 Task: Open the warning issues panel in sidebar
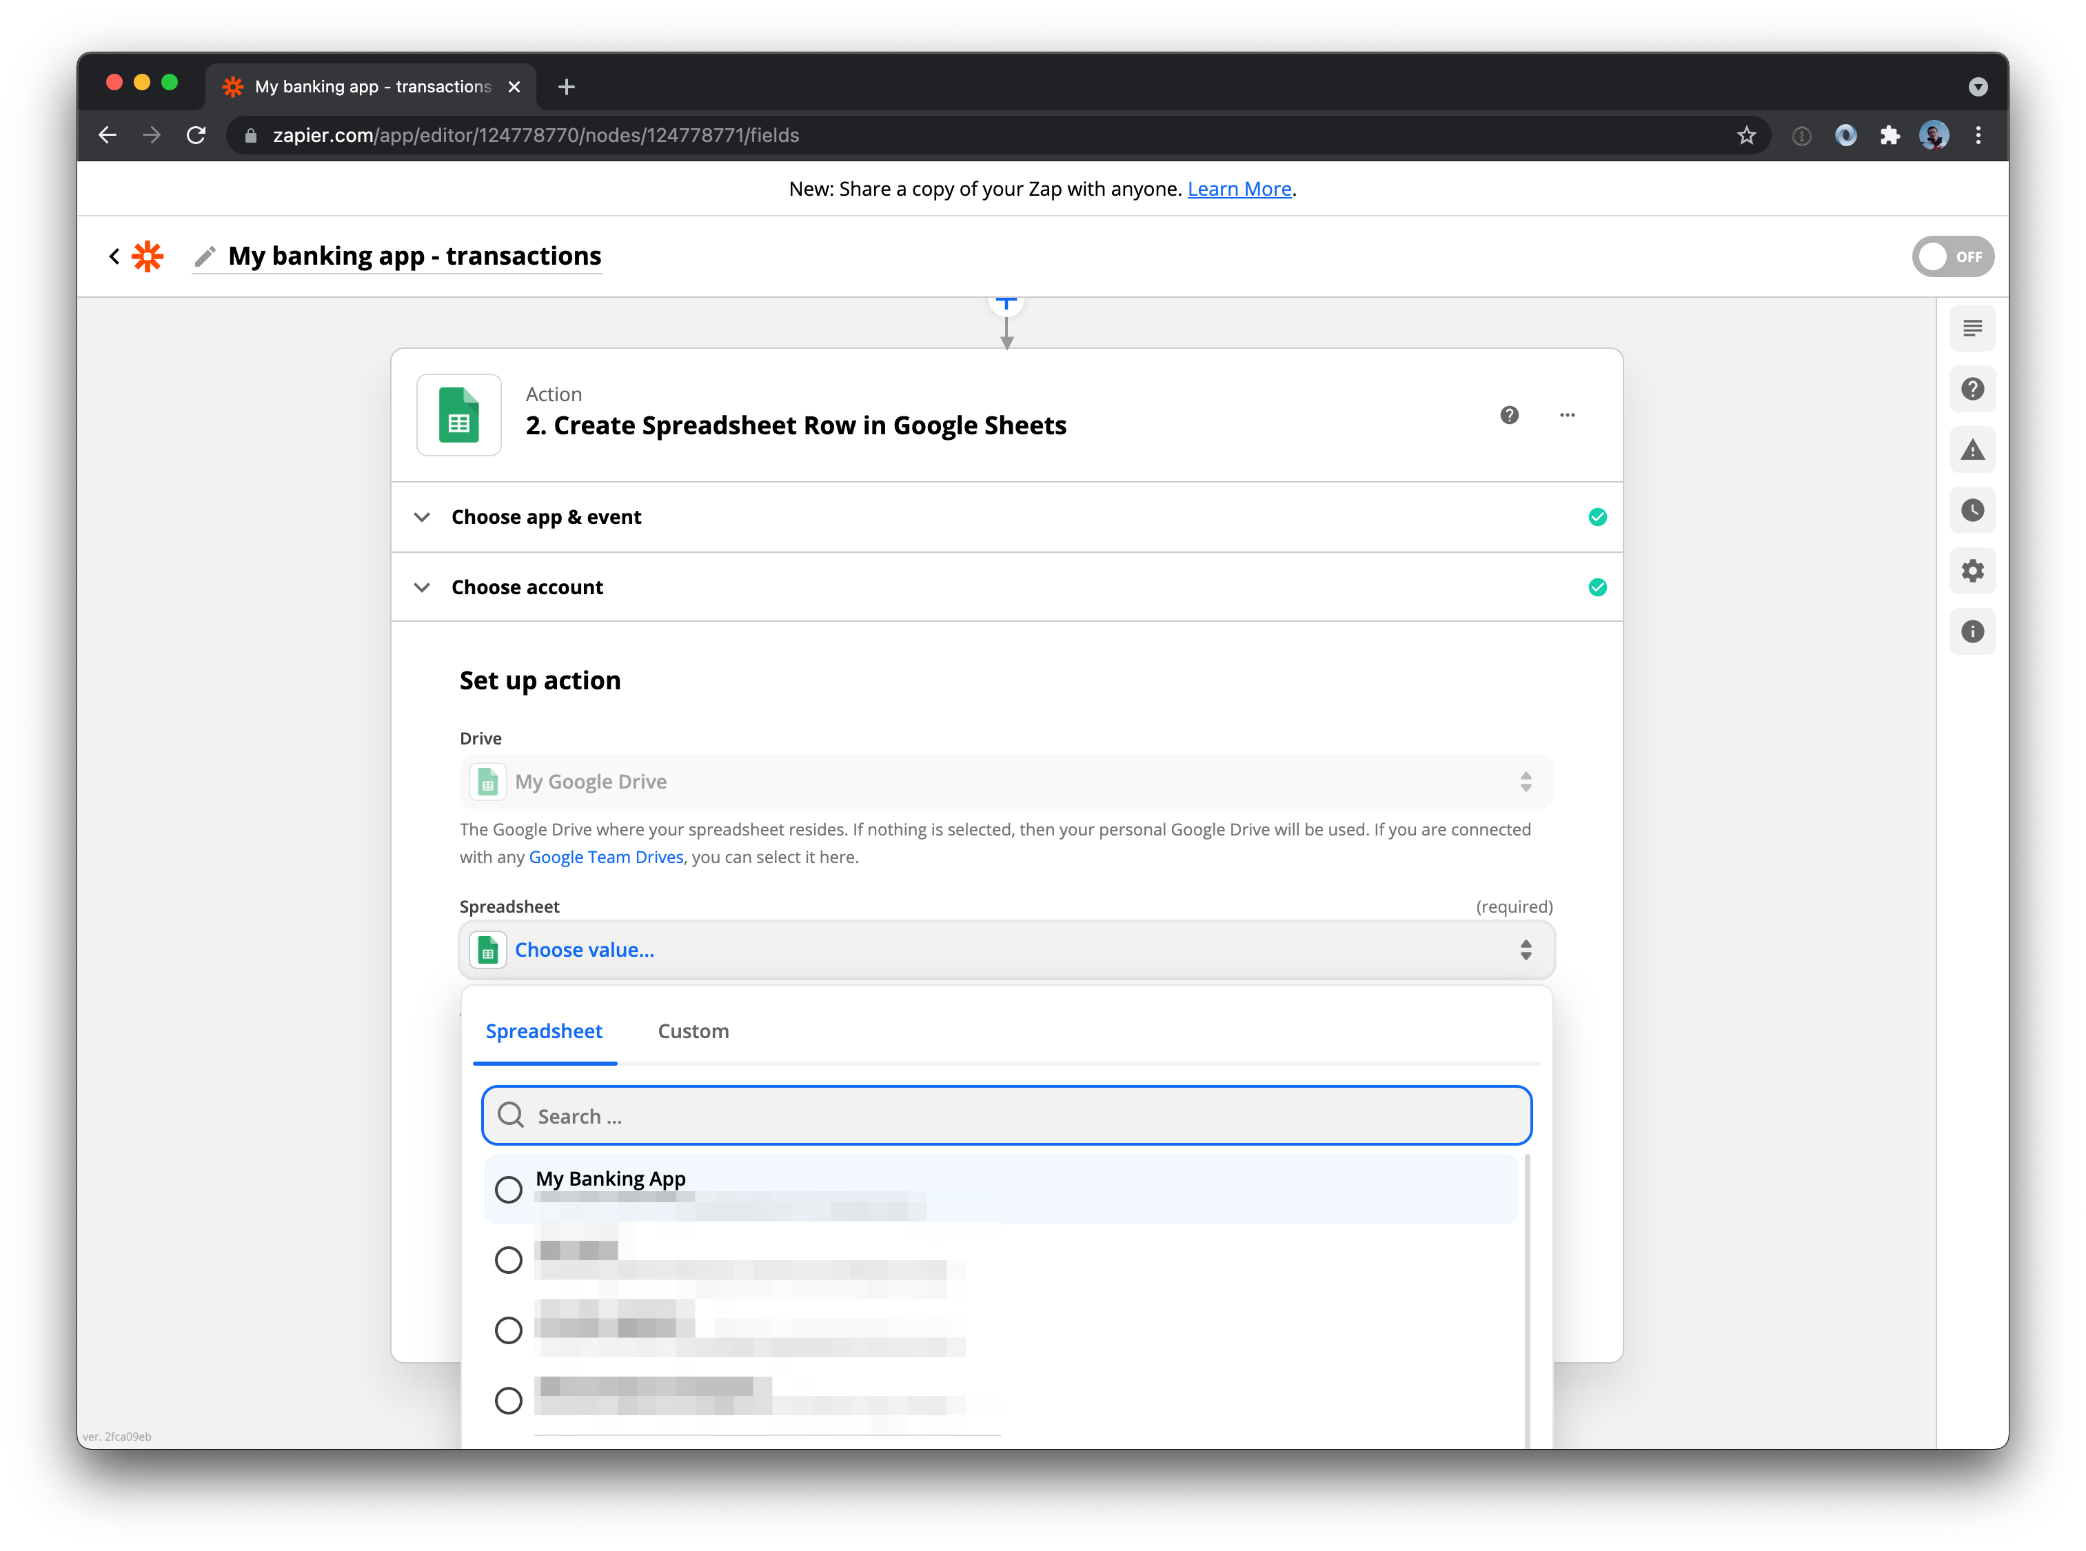pyautogui.click(x=1972, y=449)
